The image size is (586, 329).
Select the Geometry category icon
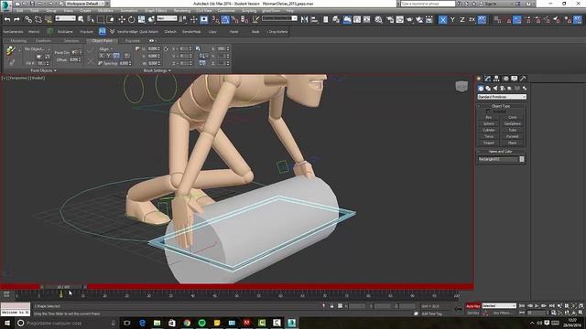[481, 88]
